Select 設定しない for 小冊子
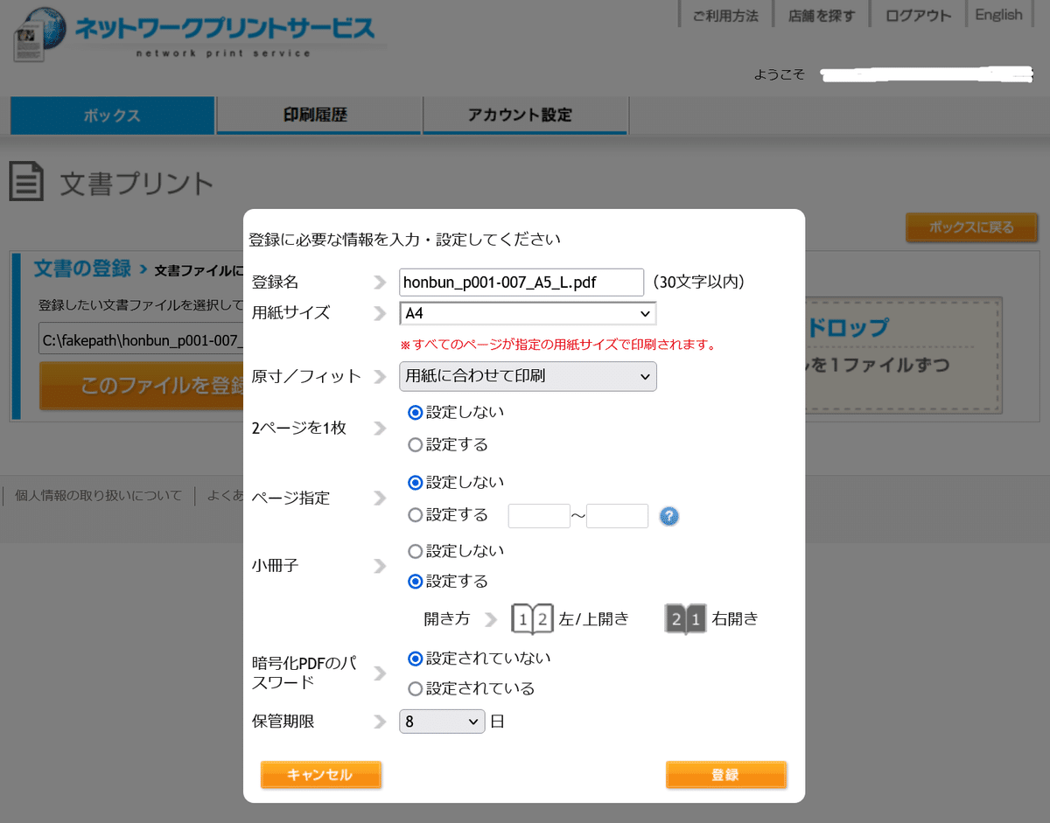 click(416, 551)
